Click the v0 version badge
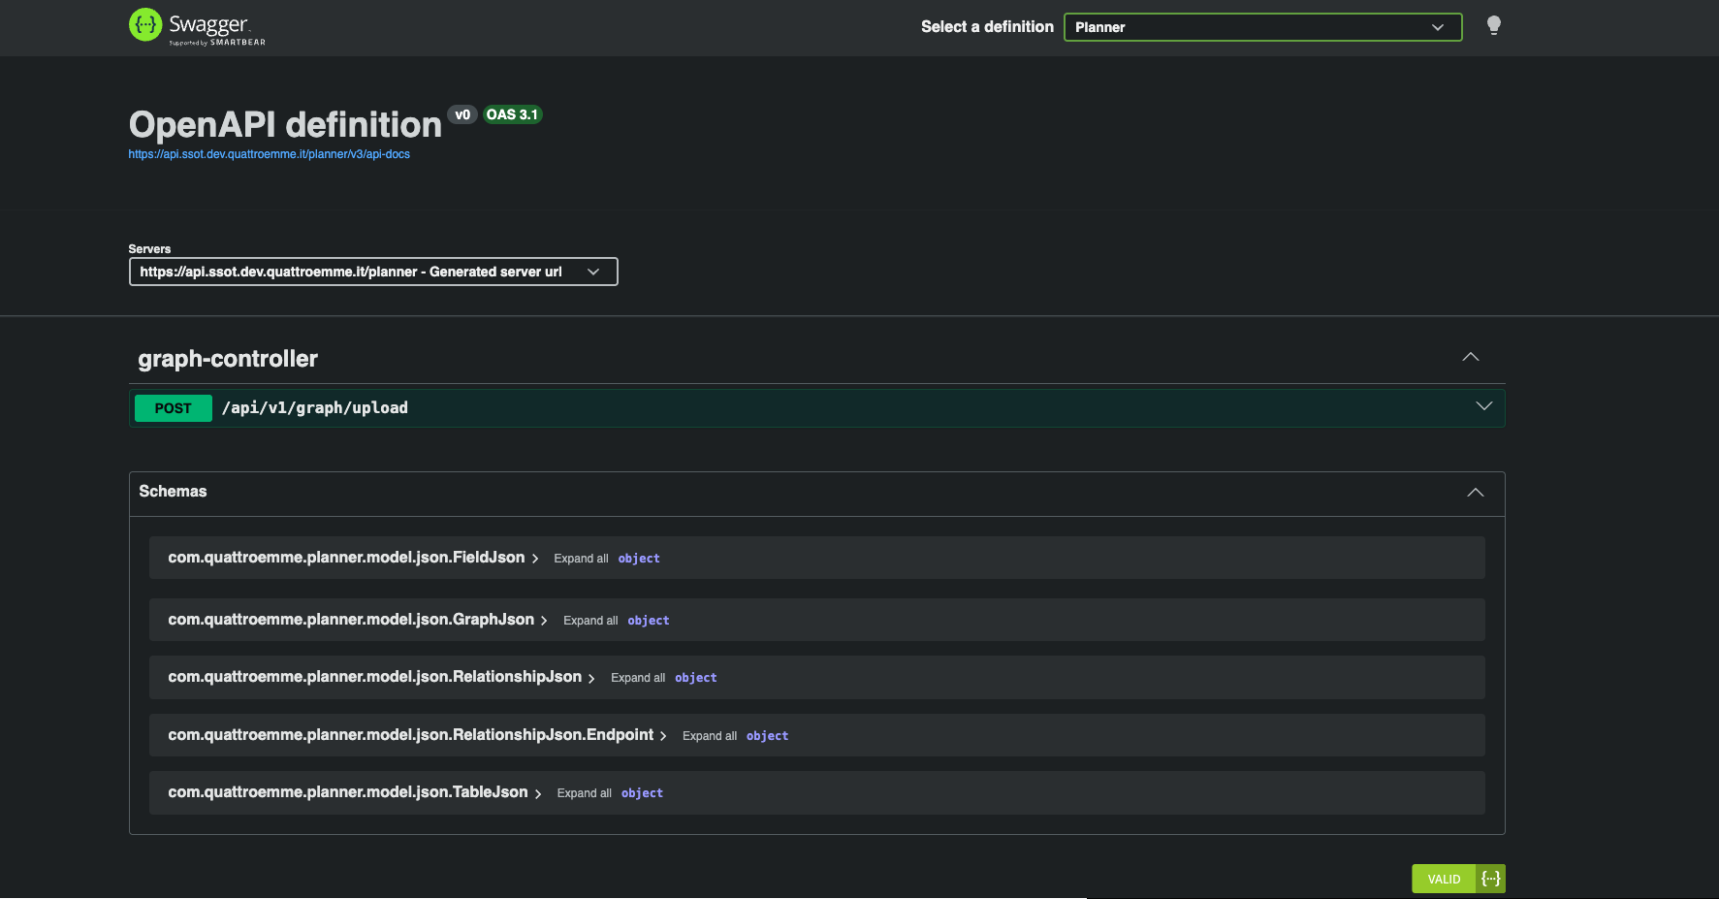 click(x=462, y=113)
